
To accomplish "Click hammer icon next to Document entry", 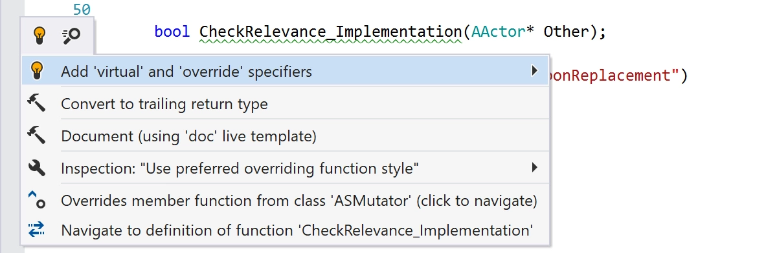I will click(x=37, y=136).
